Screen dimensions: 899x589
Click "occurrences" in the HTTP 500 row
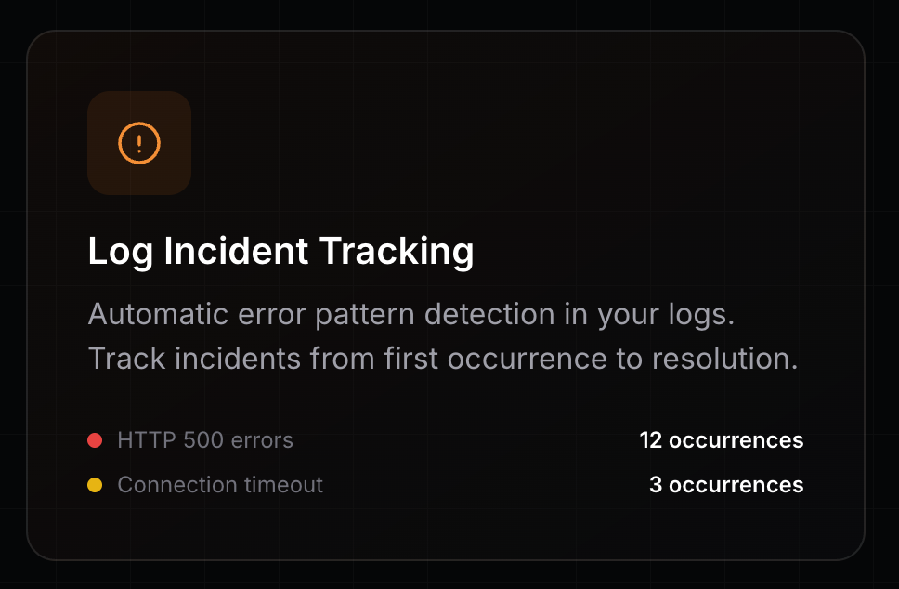coord(736,440)
